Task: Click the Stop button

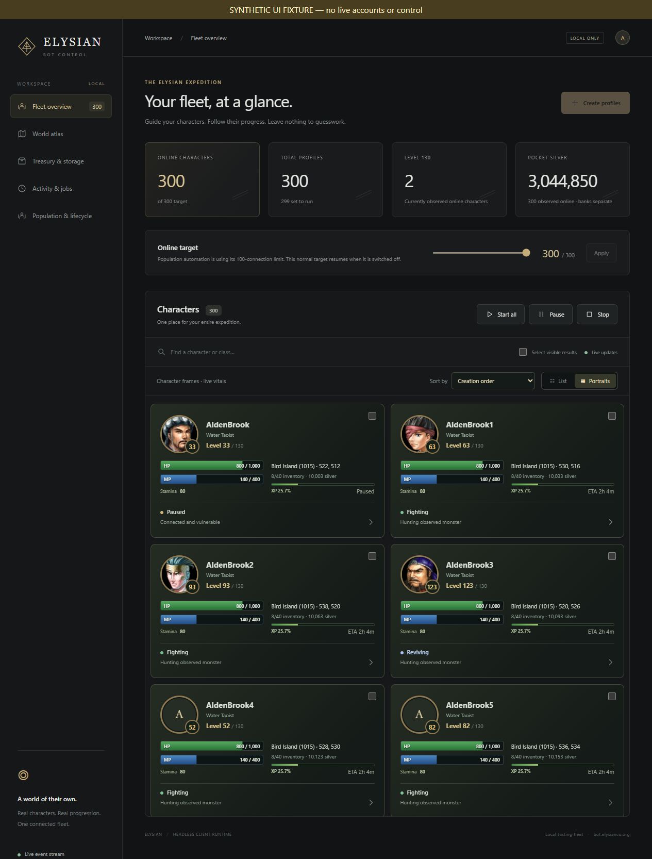Action: (597, 315)
